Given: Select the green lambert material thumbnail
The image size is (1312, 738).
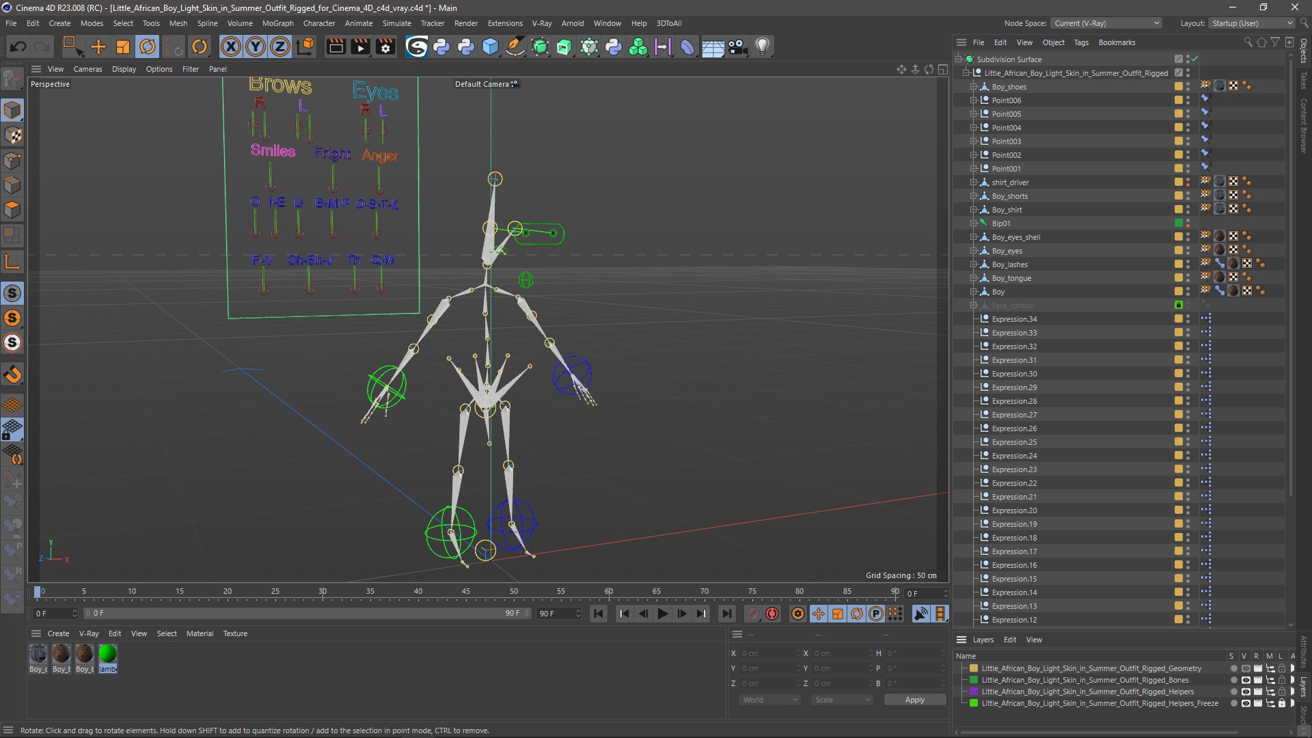Looking at the screenshot, I should 107,654.
